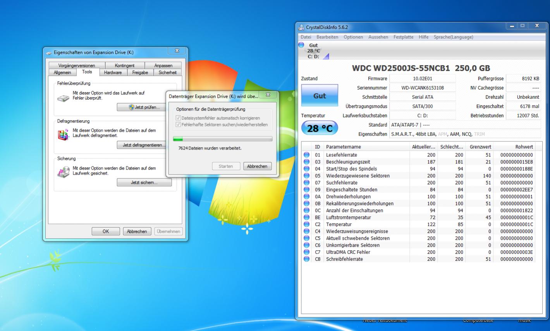Click the status orb for Suchfehlerrate
The height and width of the screenshot is (331, 550).
click(307, 183)
